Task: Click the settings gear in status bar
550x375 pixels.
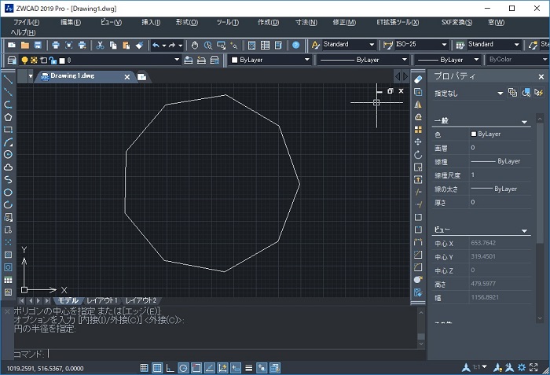Action: point(522,367)
